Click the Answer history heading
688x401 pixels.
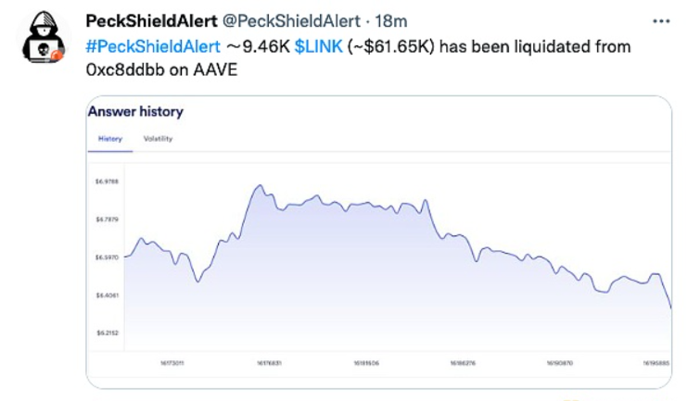coord(135,112)
